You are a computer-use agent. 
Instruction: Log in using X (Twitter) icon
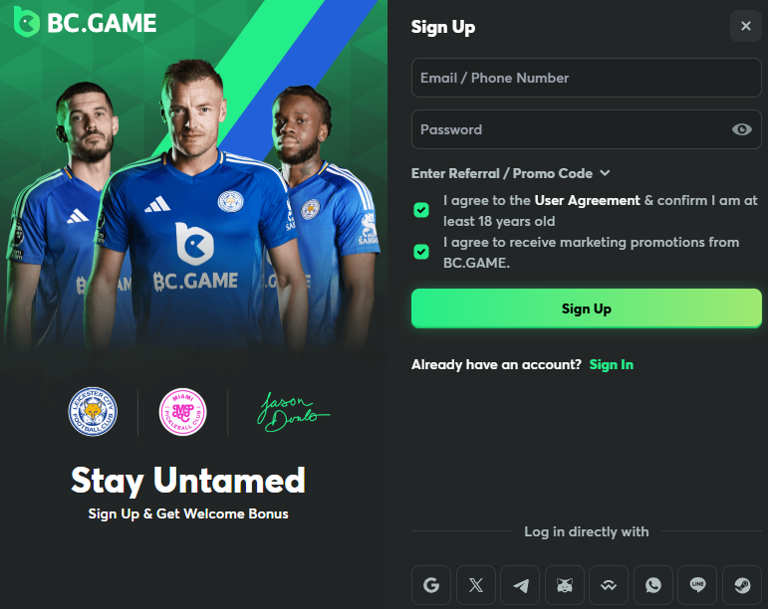click(475, 585)
